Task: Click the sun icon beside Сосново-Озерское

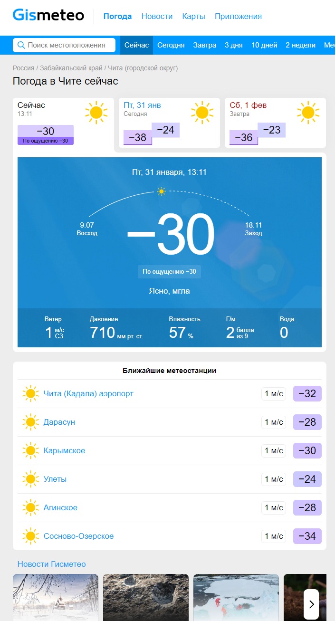Action: (x=31, y=536)
